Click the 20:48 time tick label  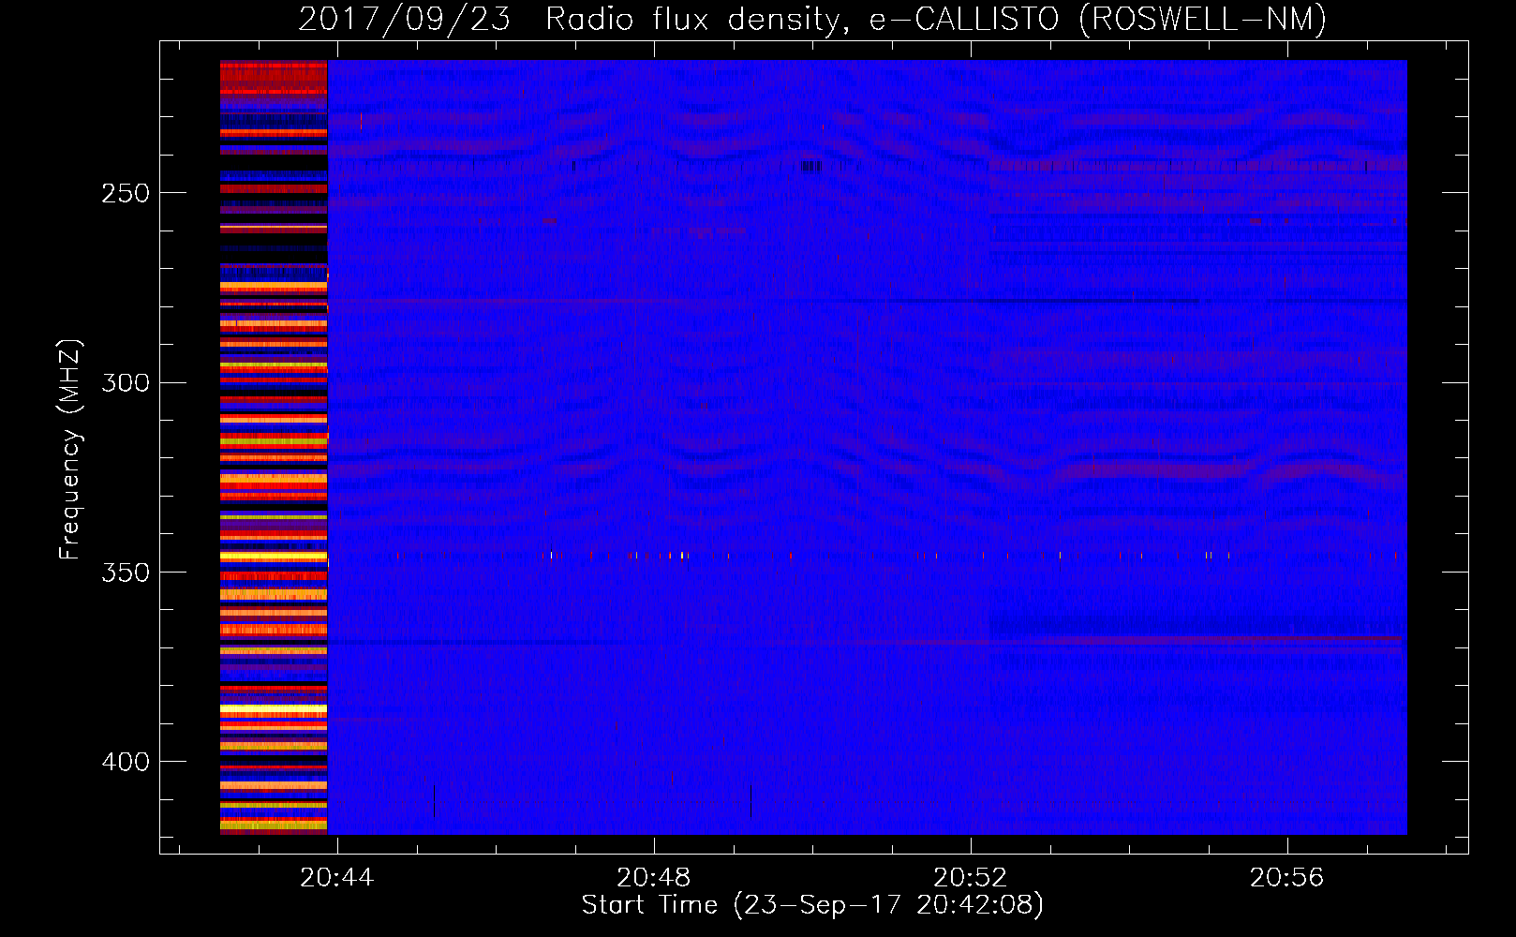point(653,877)
